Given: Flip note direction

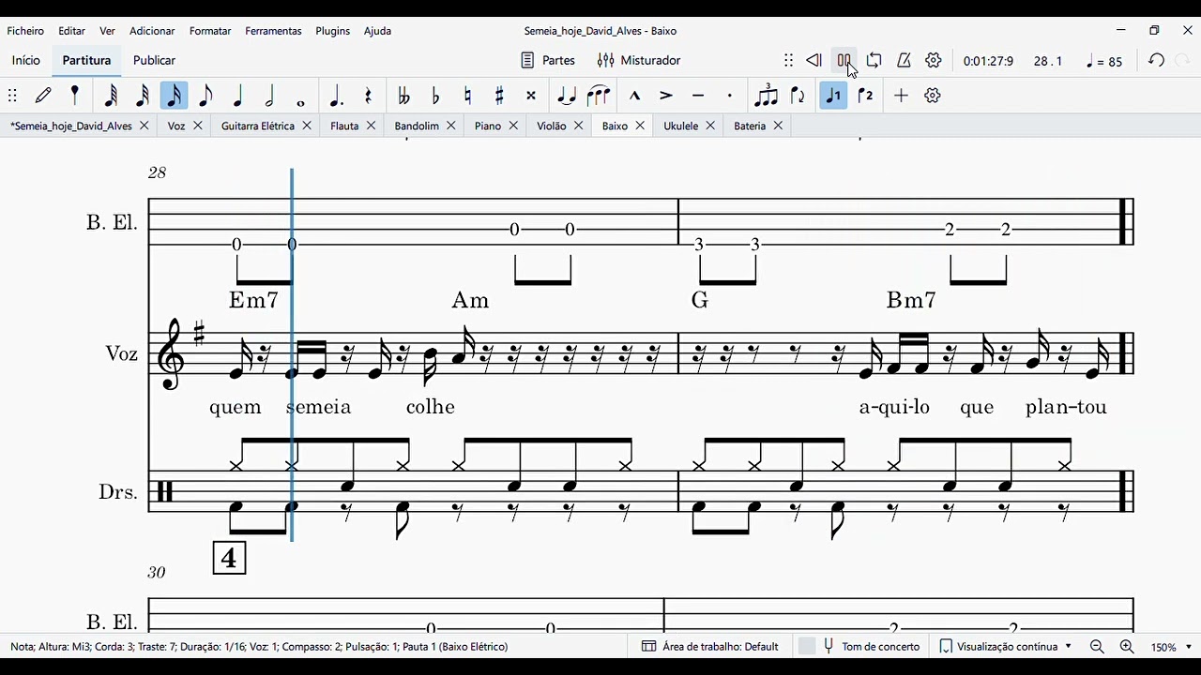Looking at the screenshot, I should click(x=798, y=96).
